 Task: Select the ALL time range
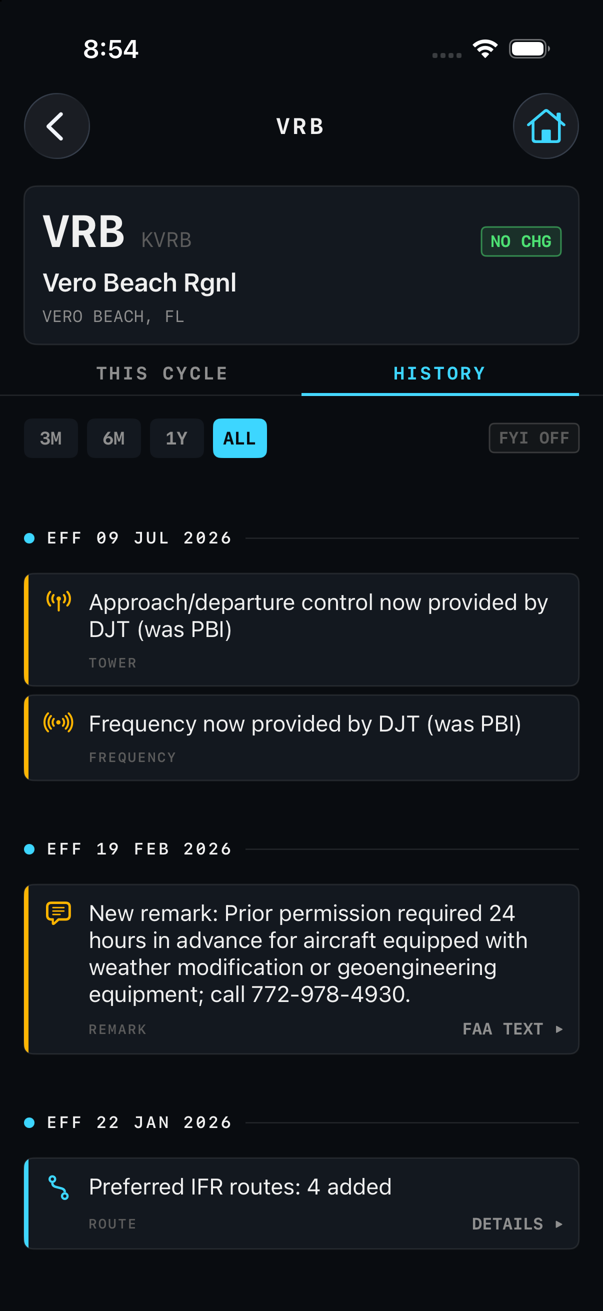coord(239,438)
